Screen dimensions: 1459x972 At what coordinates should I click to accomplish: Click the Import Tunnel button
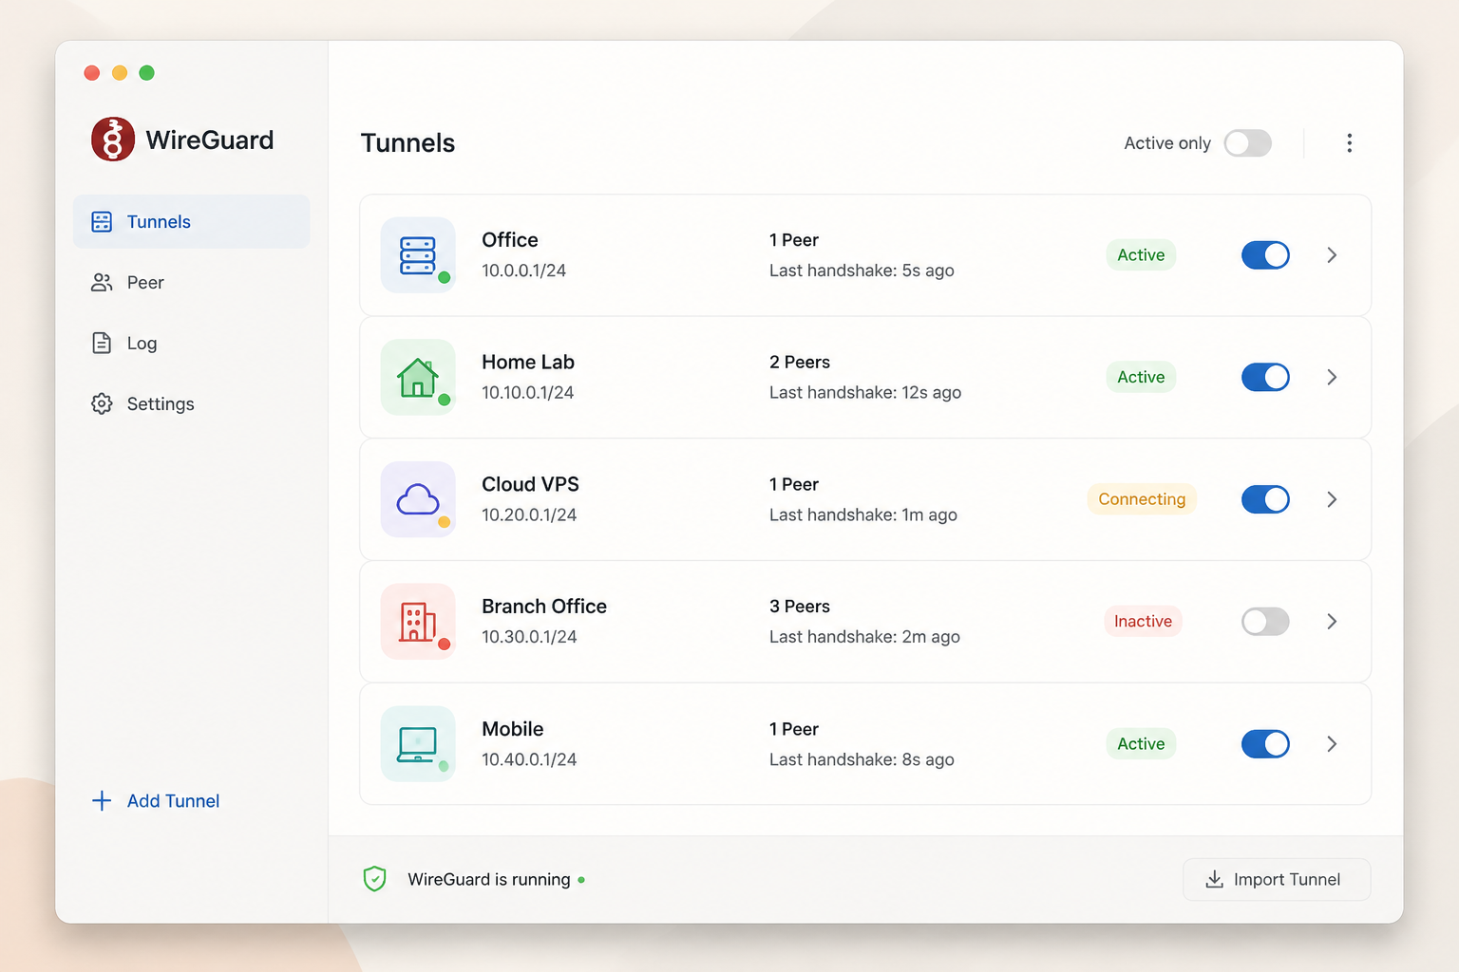pos(1277,880)
